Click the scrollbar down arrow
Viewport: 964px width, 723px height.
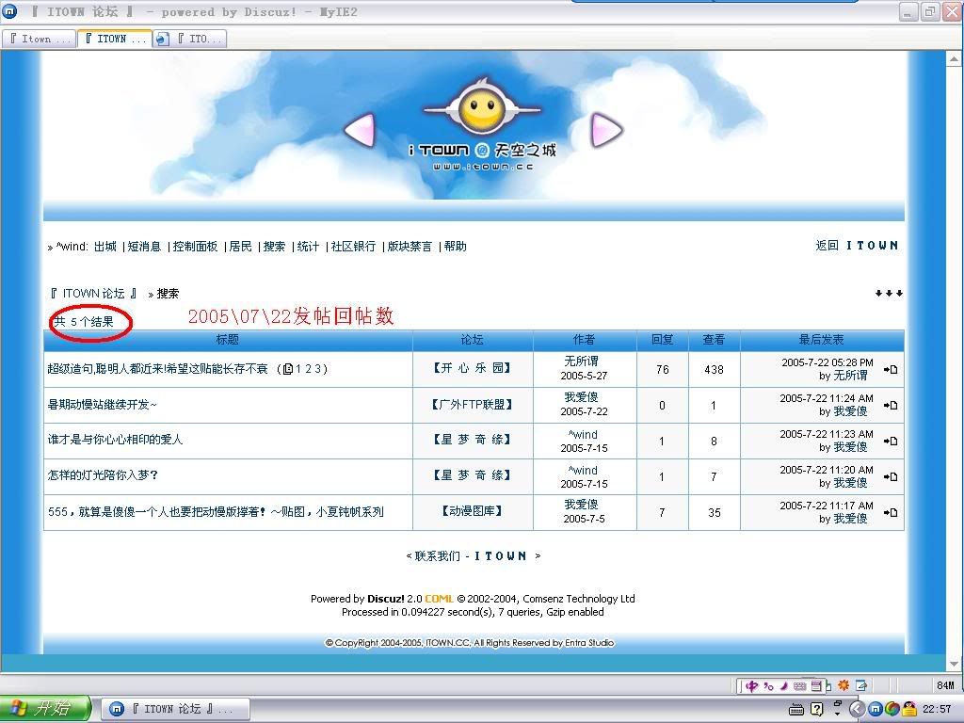pos(954,664)
